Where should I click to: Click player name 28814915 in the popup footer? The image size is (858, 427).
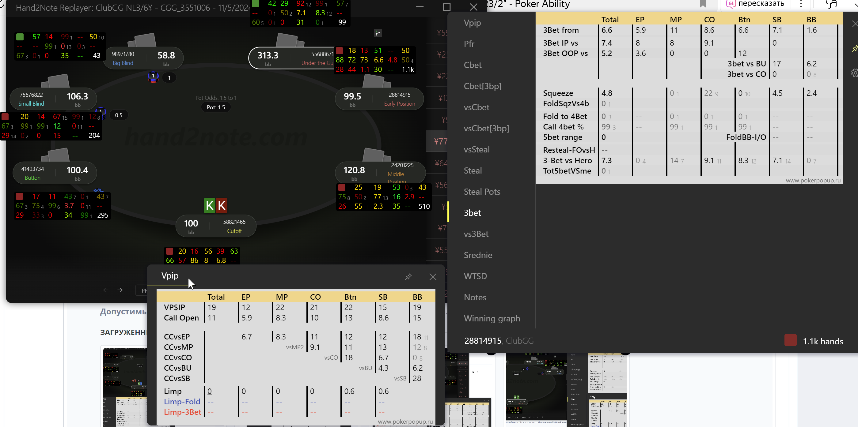tap(483, 341)
